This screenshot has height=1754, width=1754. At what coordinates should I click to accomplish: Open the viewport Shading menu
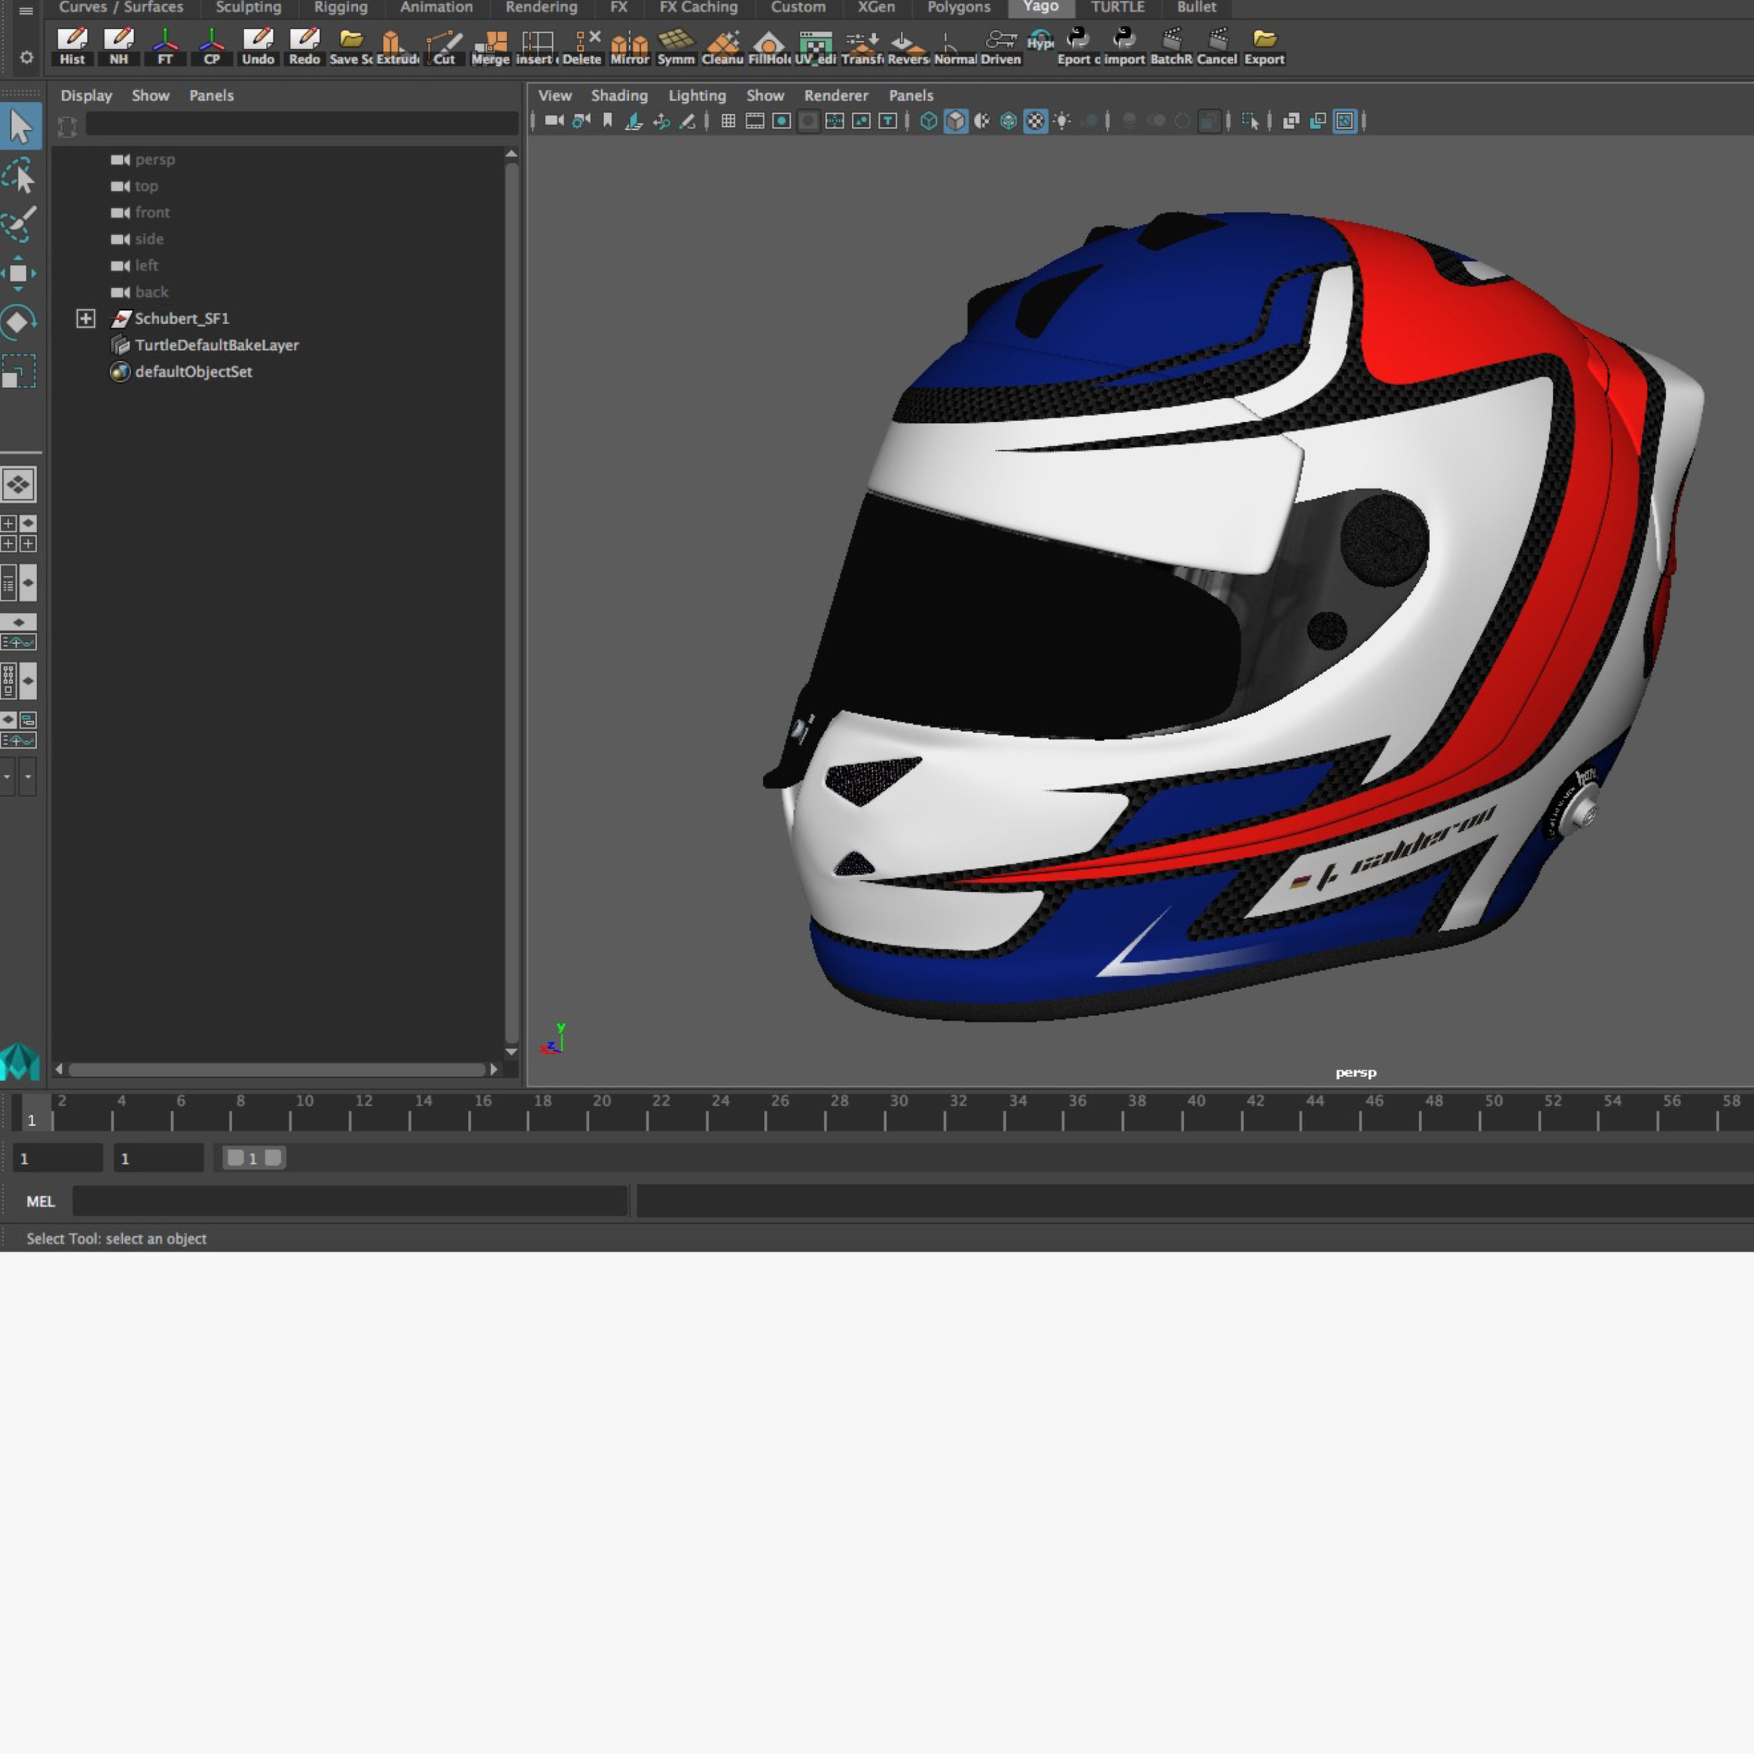[x=620, y=95]
